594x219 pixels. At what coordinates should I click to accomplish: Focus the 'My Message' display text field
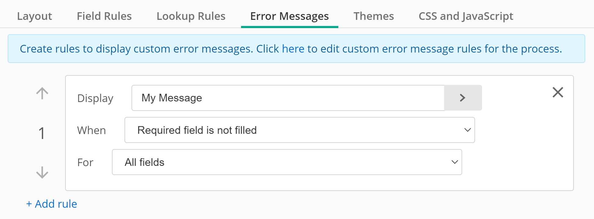coord(288,98)
